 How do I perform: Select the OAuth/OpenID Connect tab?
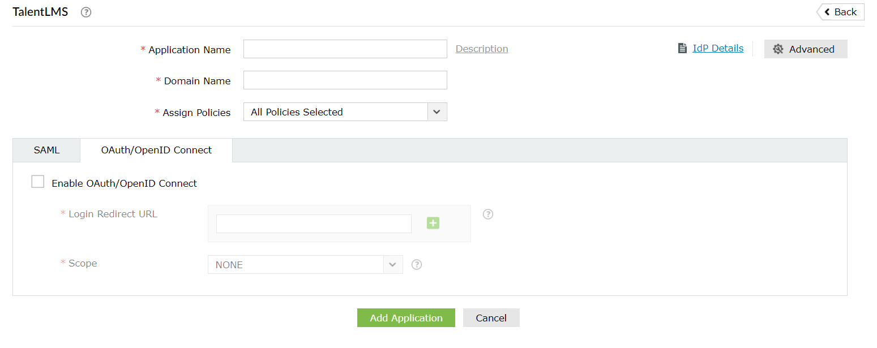[156, 151]
